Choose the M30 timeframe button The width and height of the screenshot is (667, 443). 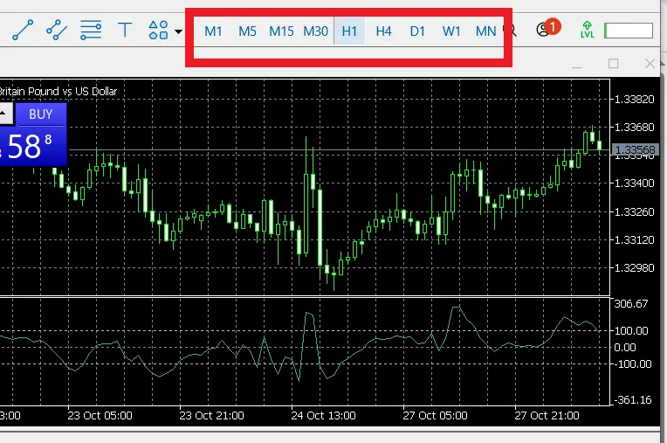315,31
